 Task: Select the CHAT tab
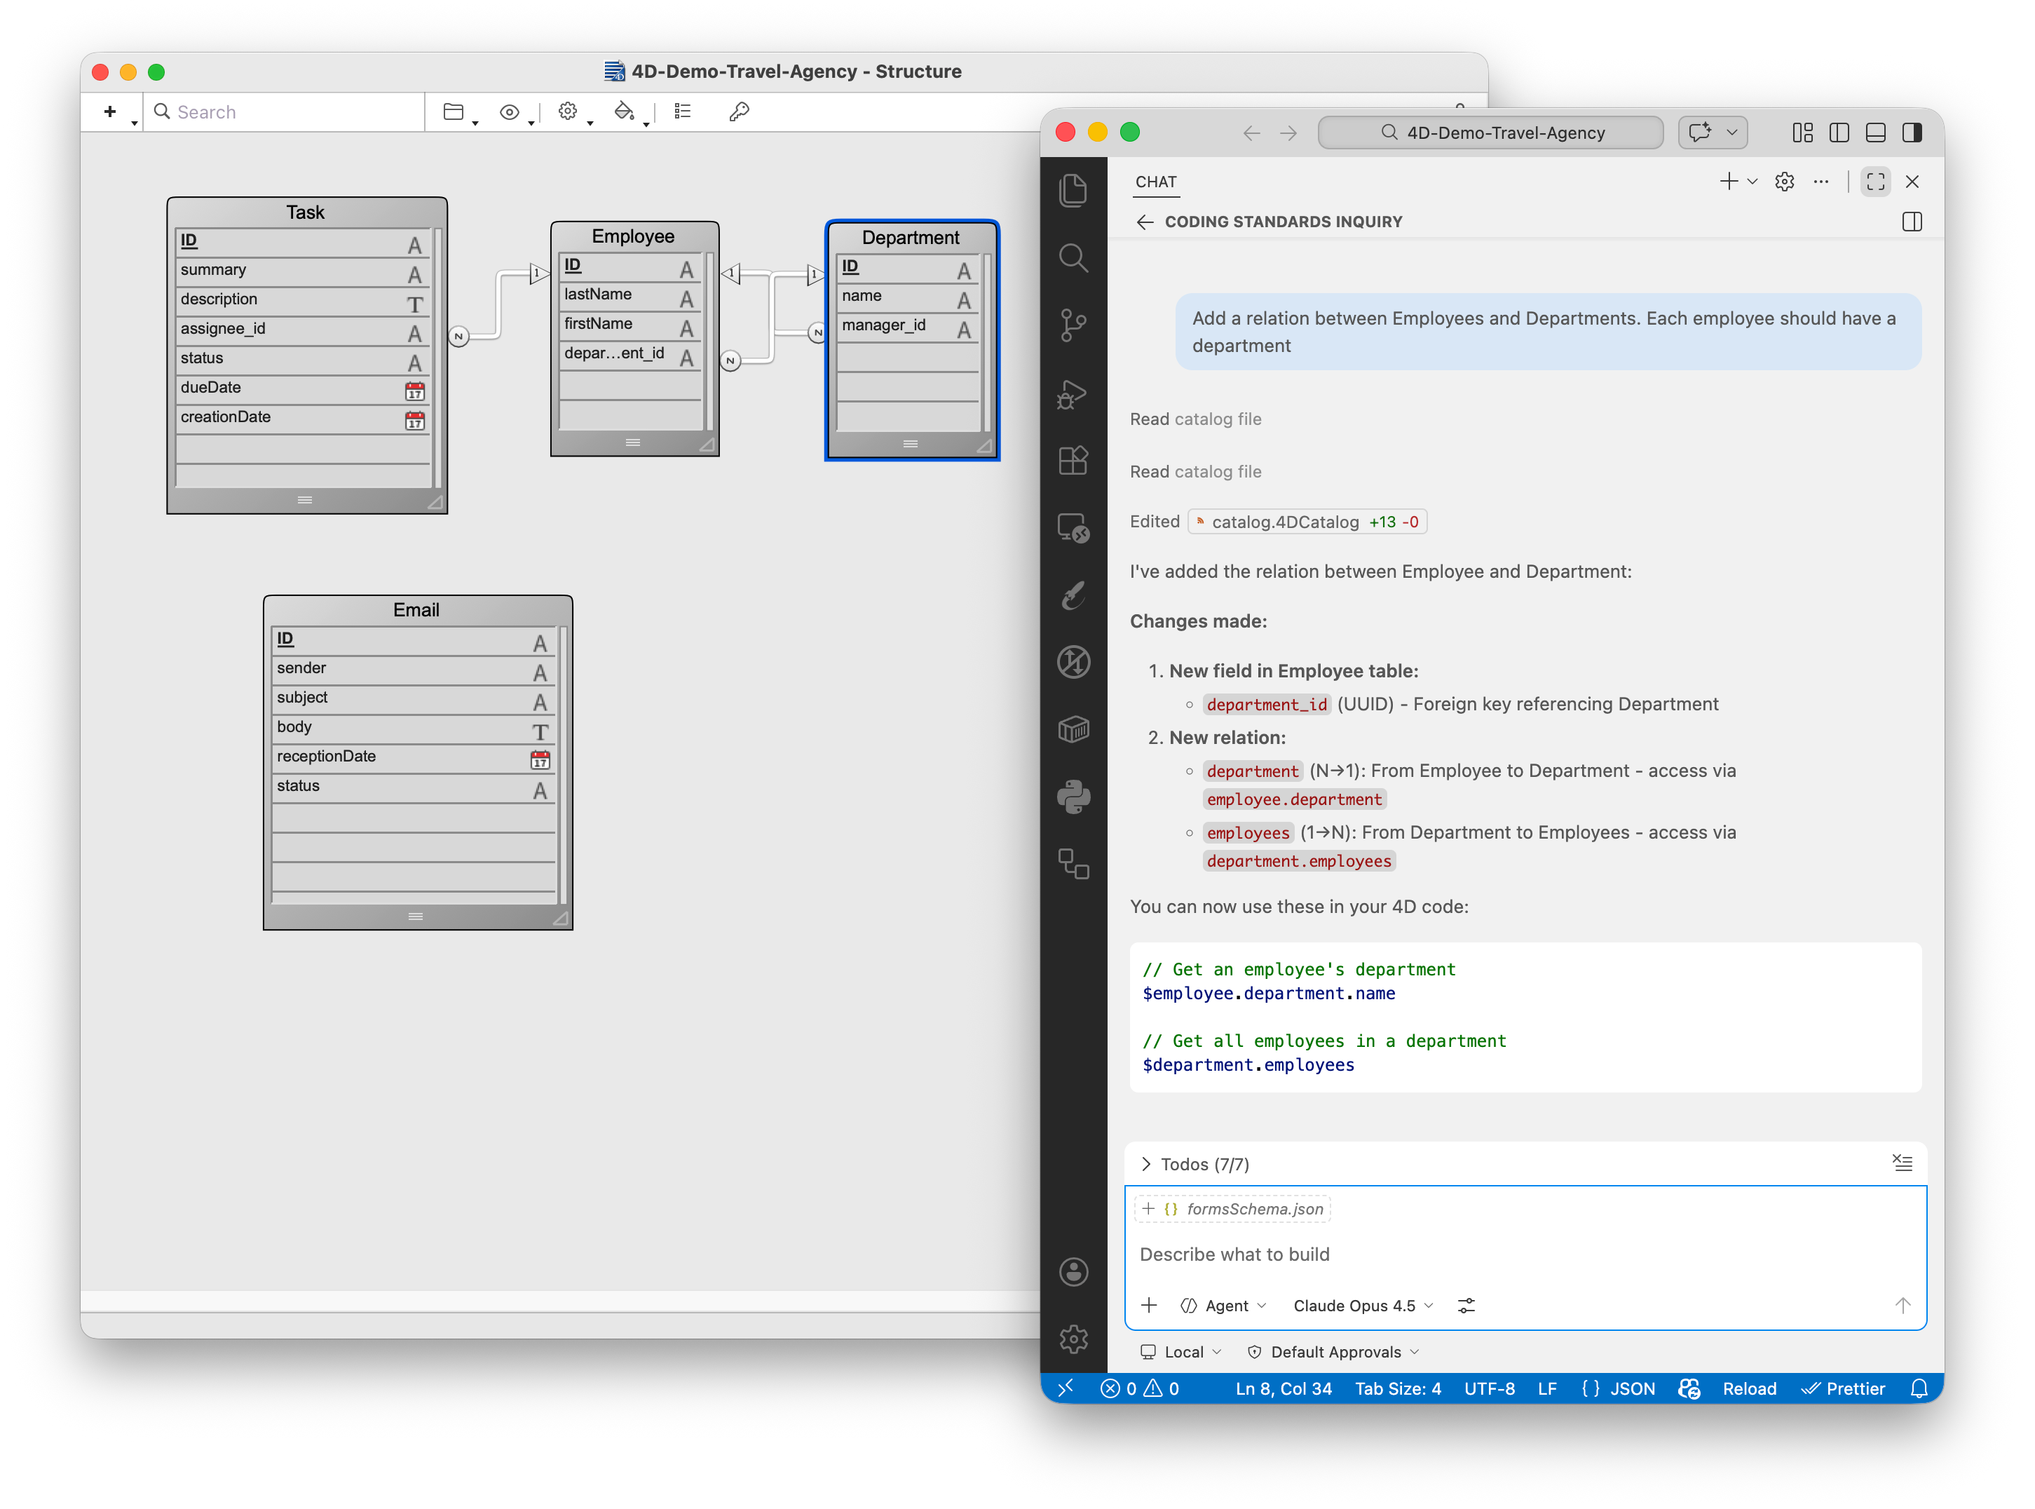coord(1155,182)
